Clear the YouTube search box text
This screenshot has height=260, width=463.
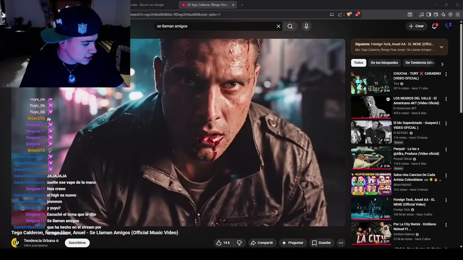[x=279, y=26]
